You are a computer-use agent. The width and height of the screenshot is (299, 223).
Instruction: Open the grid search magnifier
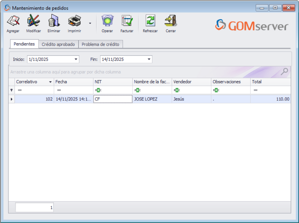284,72
